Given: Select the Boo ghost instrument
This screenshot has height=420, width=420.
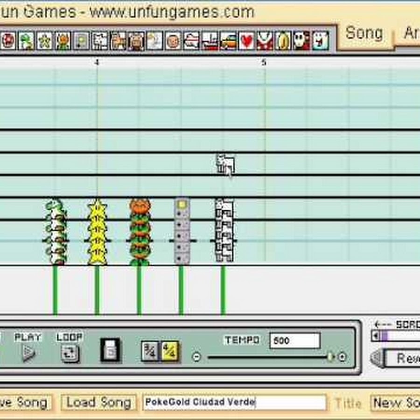Looking at the screenshot, I should pyautogui.click(x=320, y=41).
